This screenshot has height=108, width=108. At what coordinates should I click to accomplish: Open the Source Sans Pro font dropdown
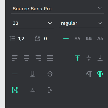coord(57,9)
